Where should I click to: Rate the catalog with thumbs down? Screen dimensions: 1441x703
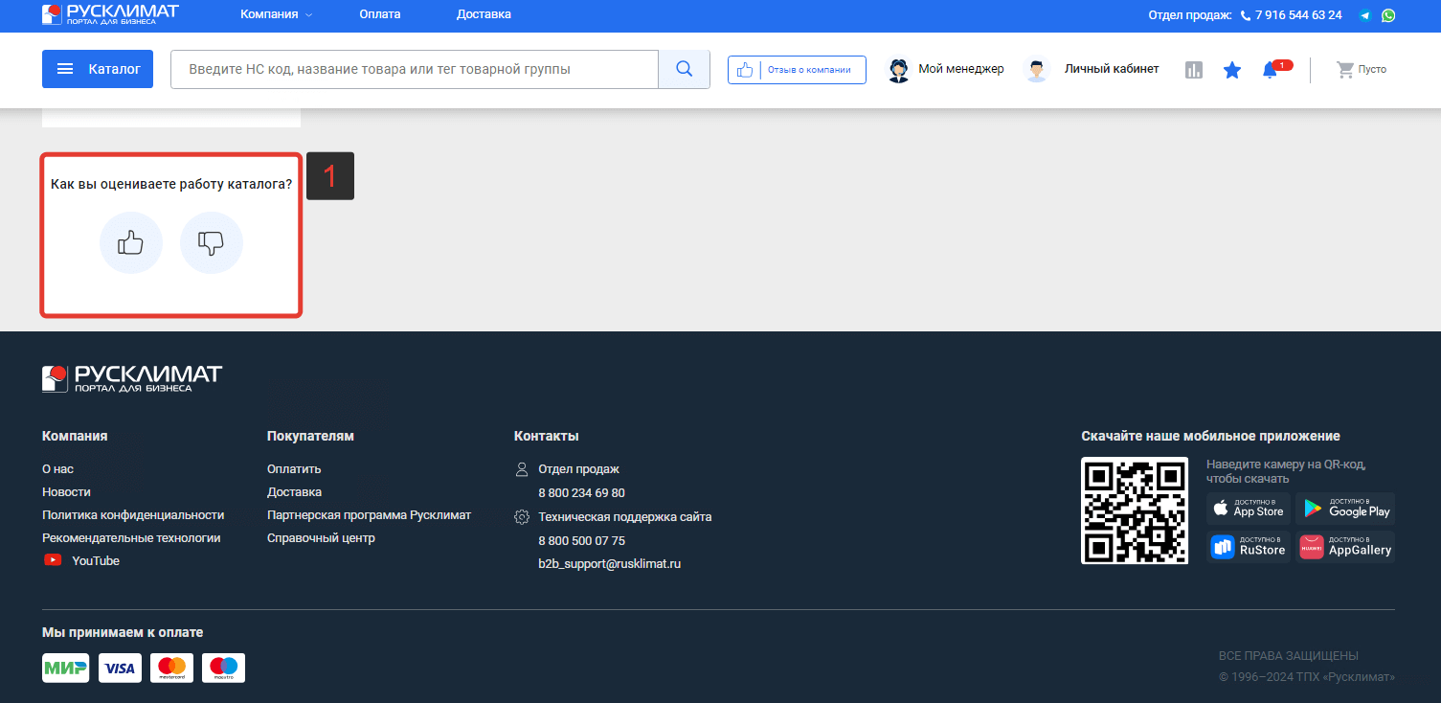click(212, 243)
